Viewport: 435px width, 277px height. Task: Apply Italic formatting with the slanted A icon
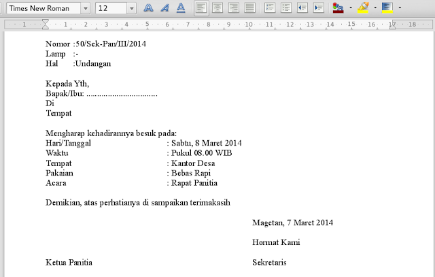164,7
